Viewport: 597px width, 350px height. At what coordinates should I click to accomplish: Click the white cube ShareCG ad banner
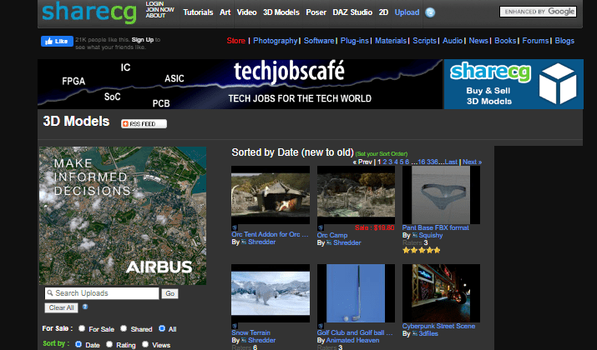click(514, 84)
